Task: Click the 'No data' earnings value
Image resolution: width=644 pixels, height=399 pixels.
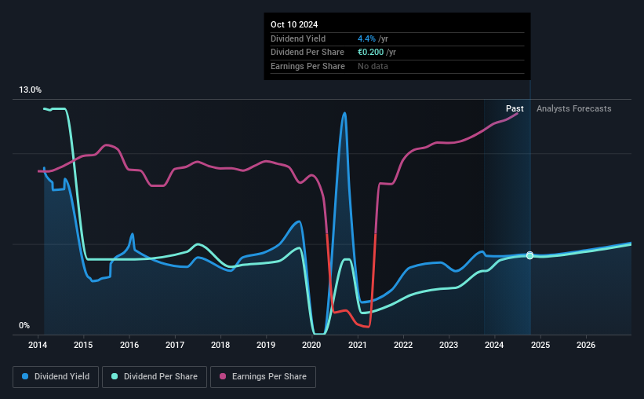Action: 373,66
